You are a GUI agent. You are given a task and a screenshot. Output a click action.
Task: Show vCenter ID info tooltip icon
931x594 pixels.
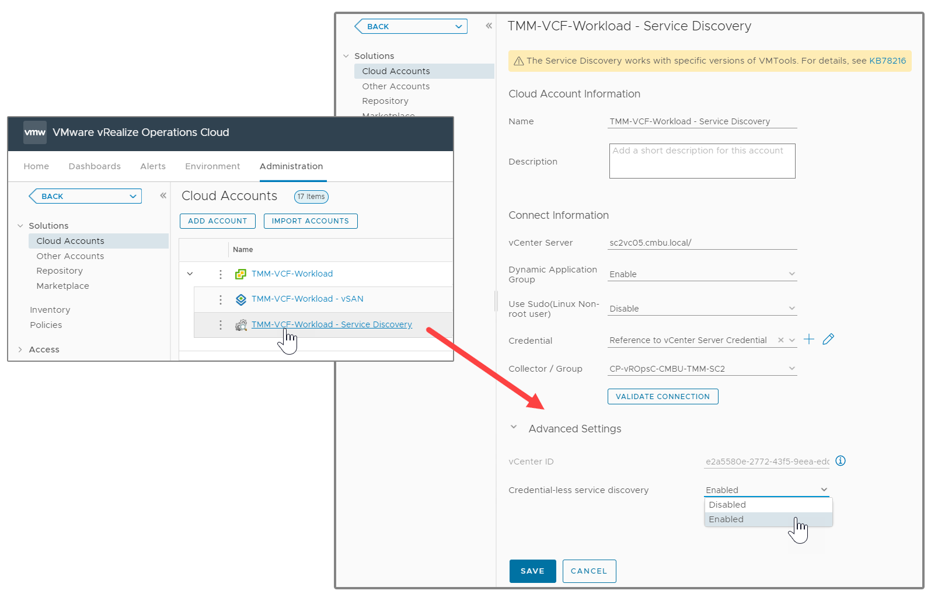point(841,460)
